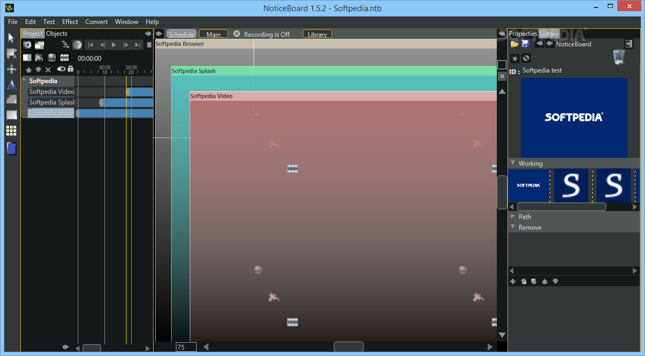Screen dimensions: 645x356
Task: Switch to the Properties tab
Action: (x=523, y=34)
